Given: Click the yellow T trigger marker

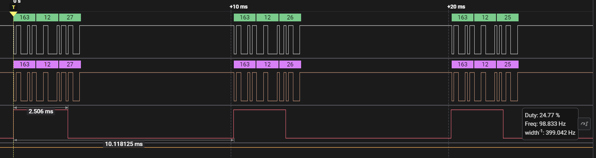Looking at the screenshot, I should click(x=14, y=7).
